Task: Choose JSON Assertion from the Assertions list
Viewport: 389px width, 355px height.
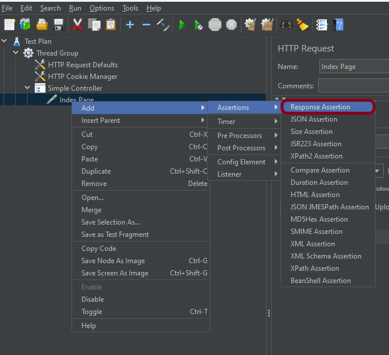Action: [314, 119]
